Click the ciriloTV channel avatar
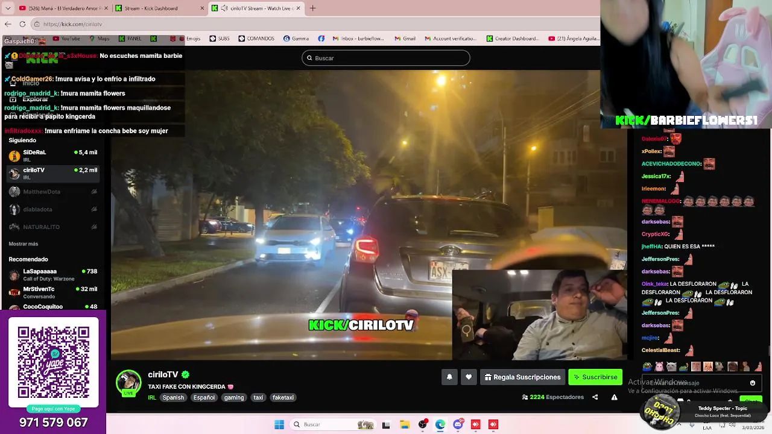 click(128, 383)
